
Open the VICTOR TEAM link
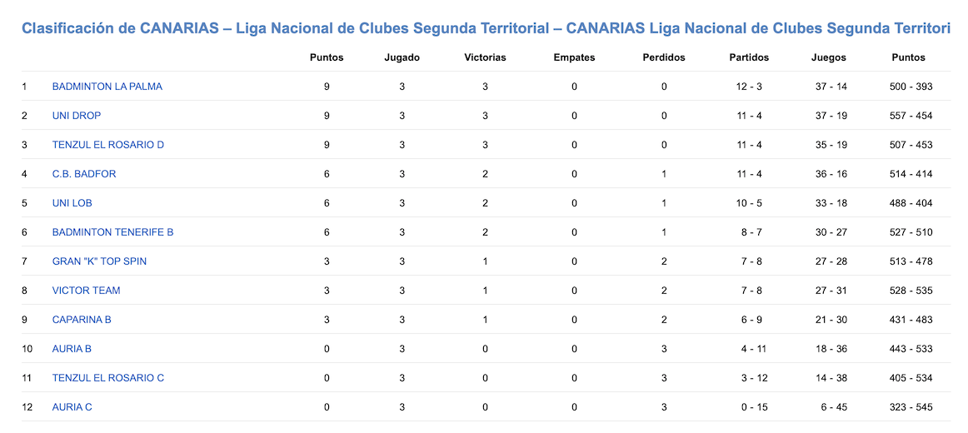click(87, 291)
